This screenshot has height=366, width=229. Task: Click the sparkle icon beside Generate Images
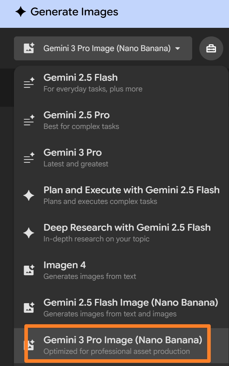tap(21, 12)
